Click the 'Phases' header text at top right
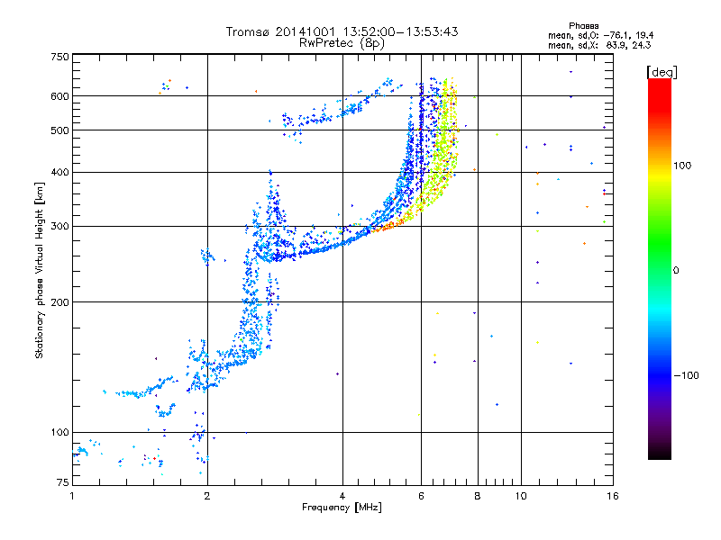Viewport: 721px width, 540px height. click(x=583, y=26)
